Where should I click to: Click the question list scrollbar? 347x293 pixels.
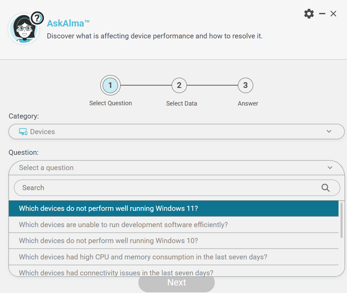tap(341, 220)
